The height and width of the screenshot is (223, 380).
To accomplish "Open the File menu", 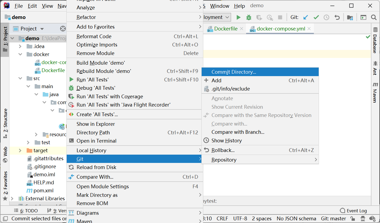I will (18, 6).
